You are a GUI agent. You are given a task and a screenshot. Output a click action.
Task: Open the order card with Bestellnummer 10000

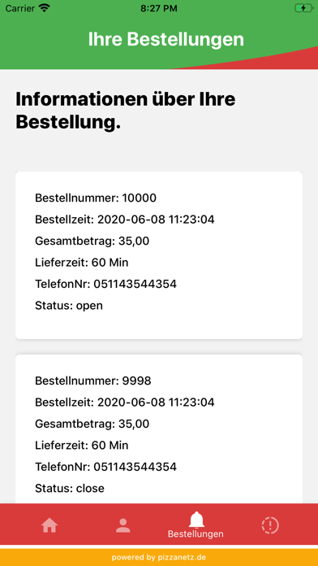(x=159, y=255)
